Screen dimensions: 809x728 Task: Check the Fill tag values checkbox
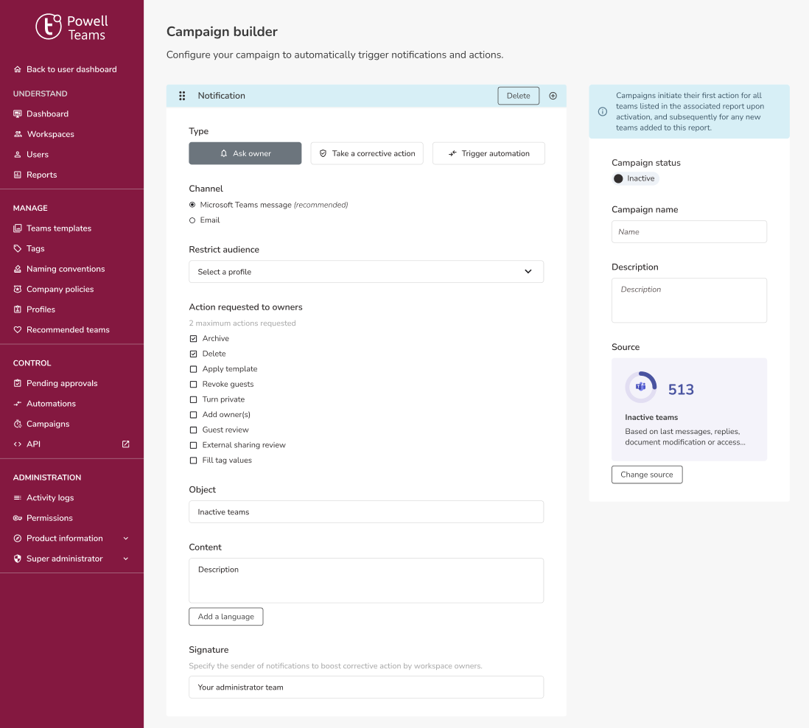coord(194,461)
